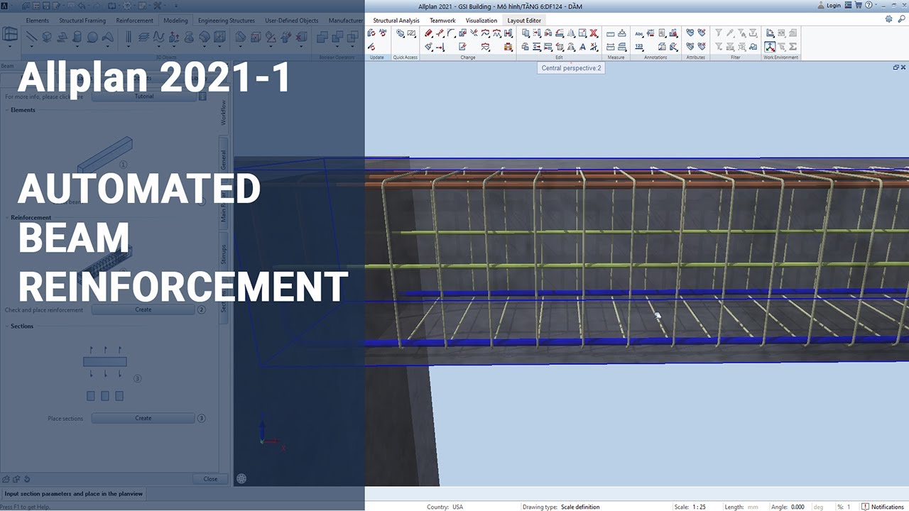
Task: Click Create next to Place sections
Action: click(x=143, y=418)
